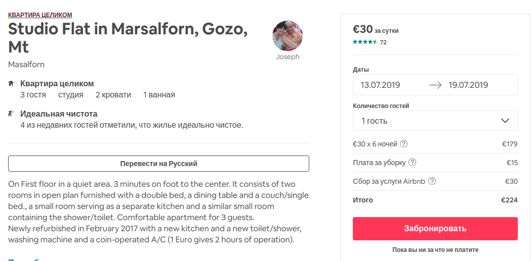Click the house icon beside Квартира целиком
Screen dimensions: 531x261
[11, 83]
